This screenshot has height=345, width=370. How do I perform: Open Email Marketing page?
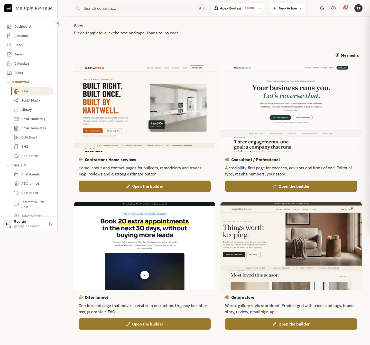tap(32, 119)
